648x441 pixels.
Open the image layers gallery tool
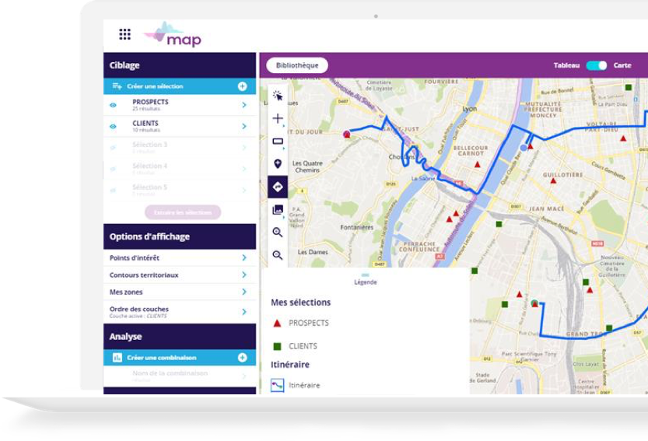tap(278, 210)
